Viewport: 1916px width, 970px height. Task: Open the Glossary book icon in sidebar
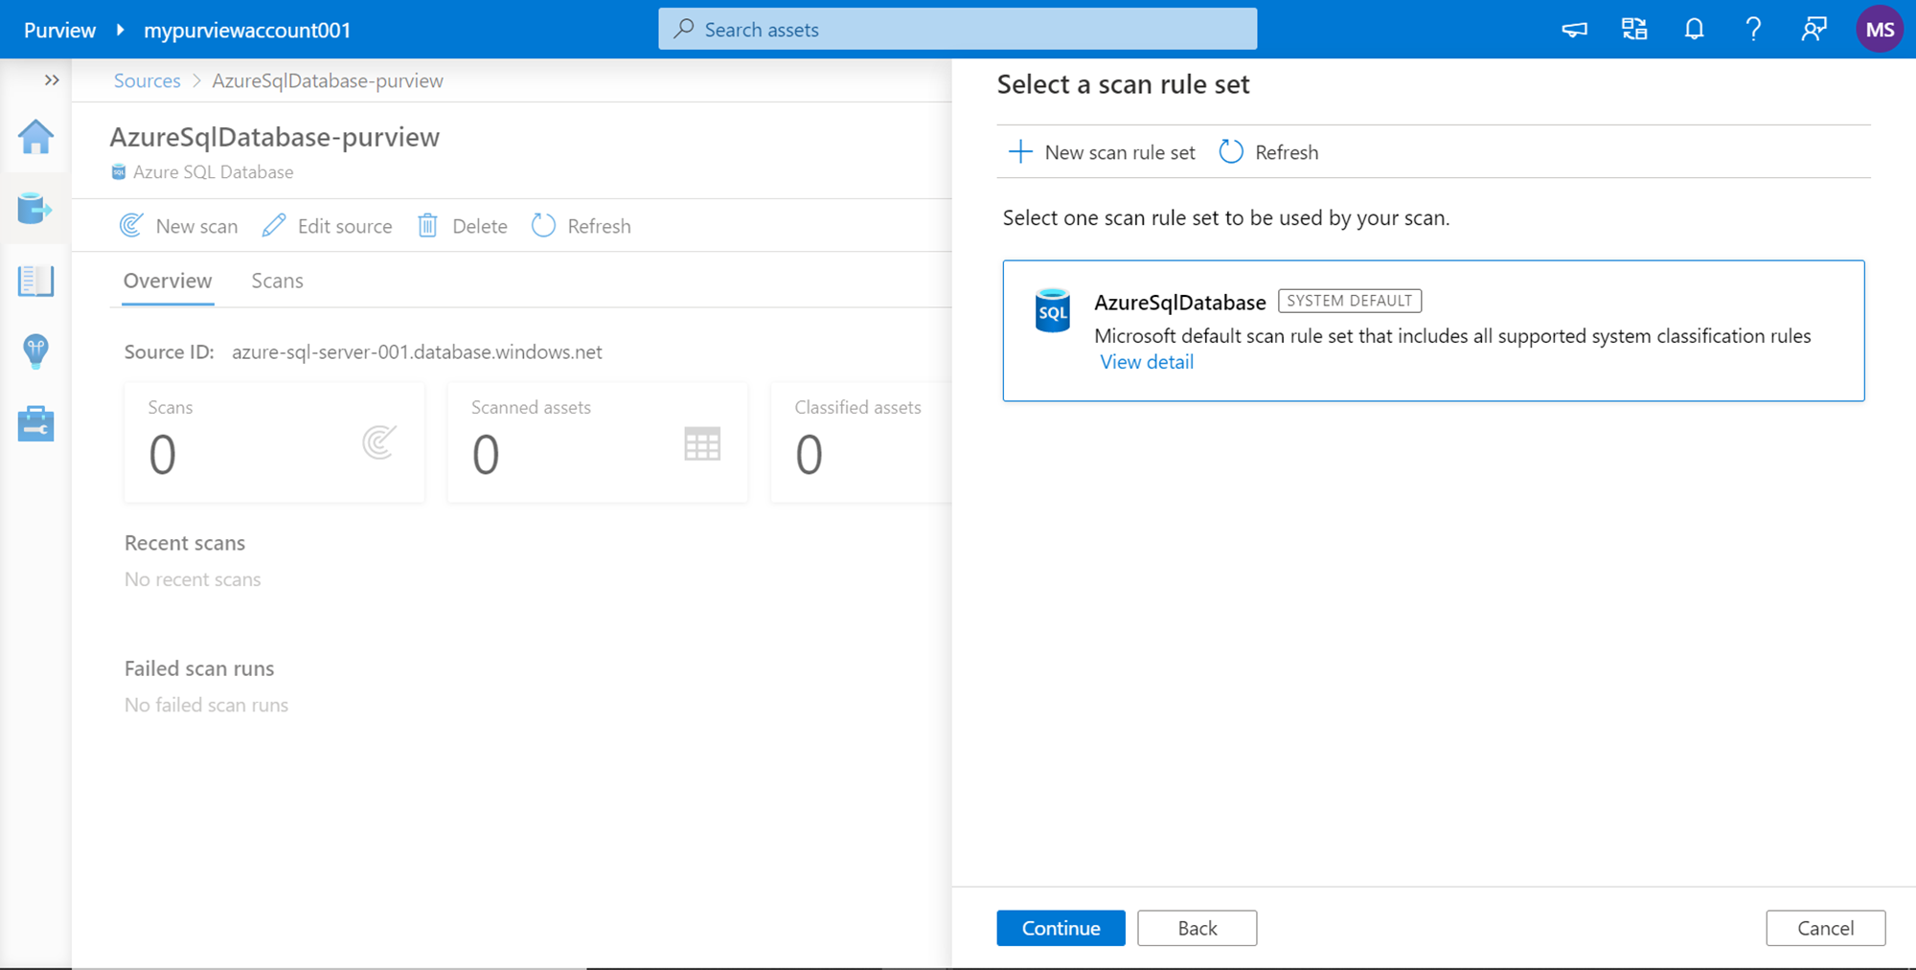click(35, 281)
